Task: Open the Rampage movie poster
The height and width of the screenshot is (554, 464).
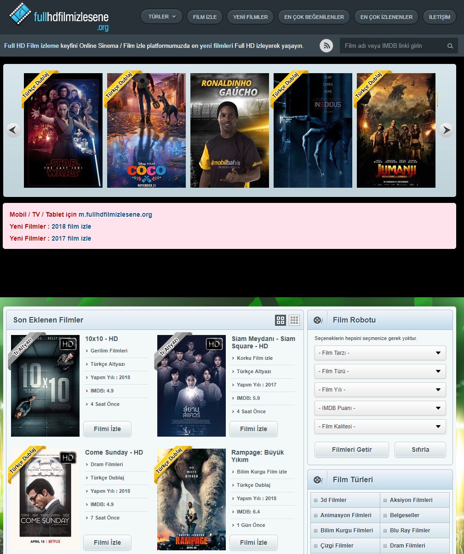Action: coord(191,499)
